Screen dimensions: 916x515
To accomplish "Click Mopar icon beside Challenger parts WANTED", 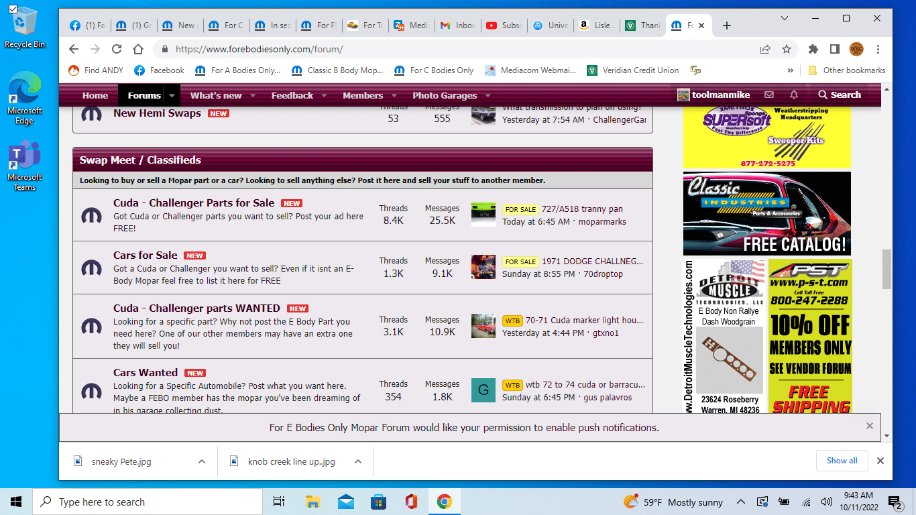I will 91,327.
